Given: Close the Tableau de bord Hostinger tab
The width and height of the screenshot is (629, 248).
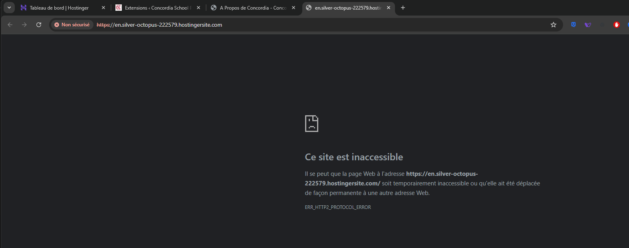Looking at the screenshot, I should pyautogui.click(x=103, y=8).
